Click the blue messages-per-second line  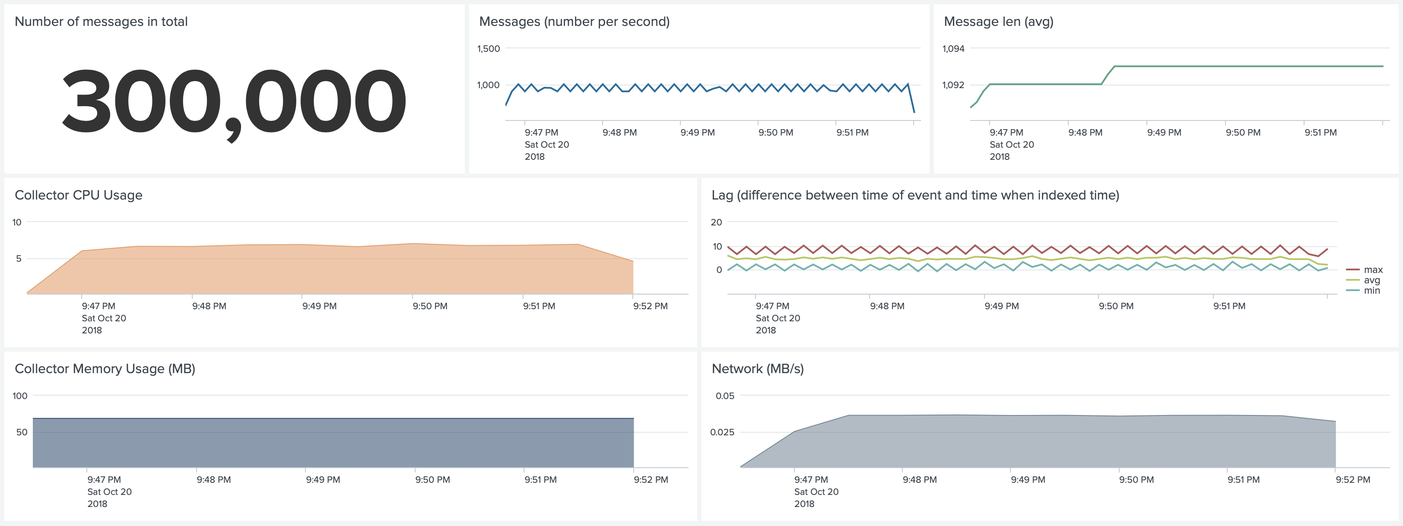click(708, 88)
